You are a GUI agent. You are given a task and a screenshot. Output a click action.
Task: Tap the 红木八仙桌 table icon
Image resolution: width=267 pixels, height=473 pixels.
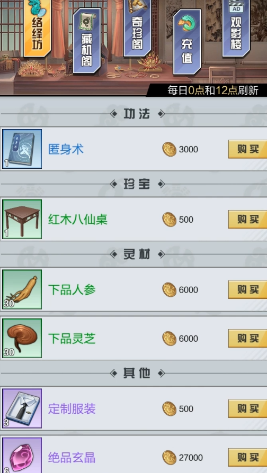click(22, 220)
